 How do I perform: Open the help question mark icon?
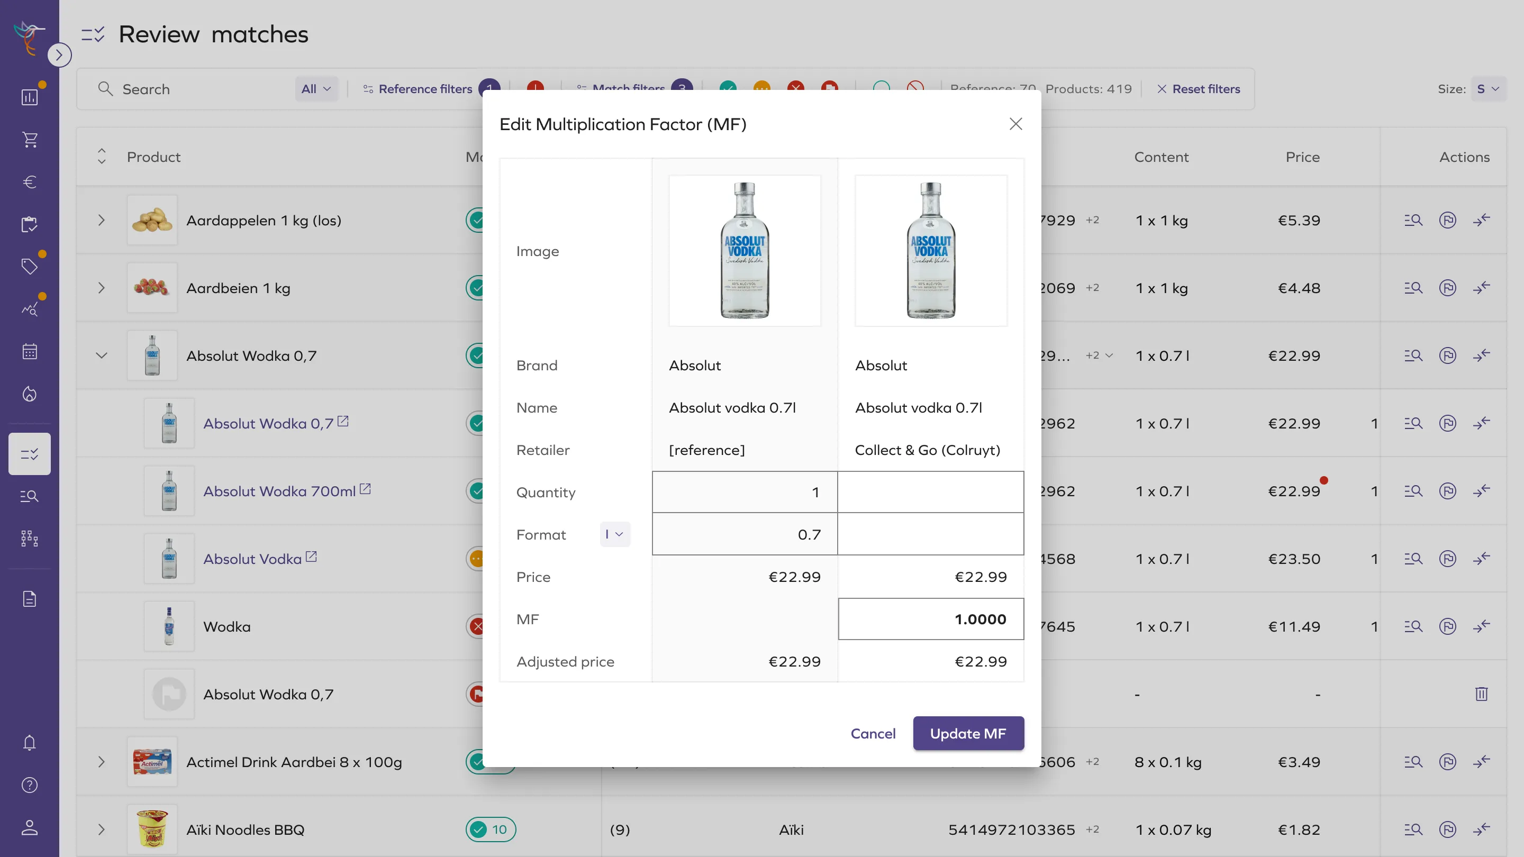coord(30,785)
